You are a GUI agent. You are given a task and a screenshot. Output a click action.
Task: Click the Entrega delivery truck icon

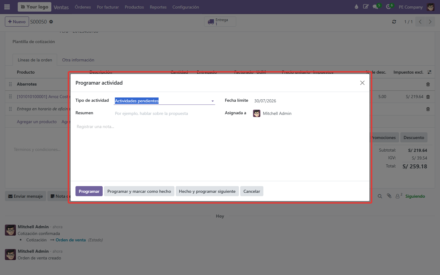pyautogui.click(x=211, y=22)
